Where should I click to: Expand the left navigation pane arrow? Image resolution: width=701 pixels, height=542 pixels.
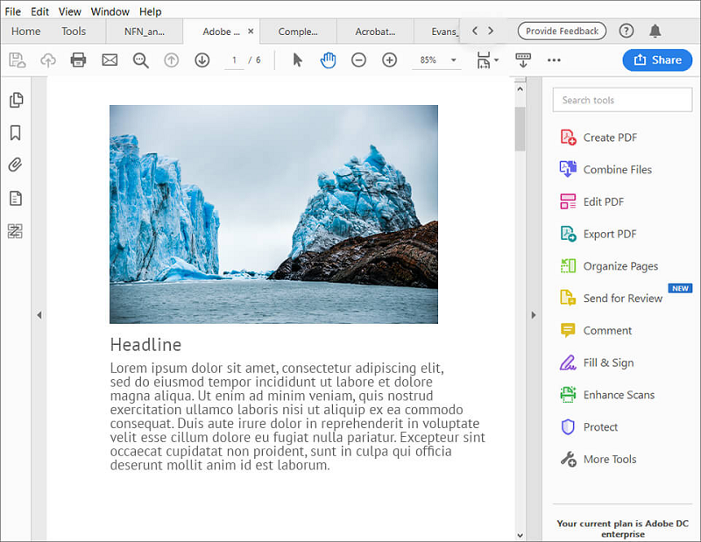[39, 315]
